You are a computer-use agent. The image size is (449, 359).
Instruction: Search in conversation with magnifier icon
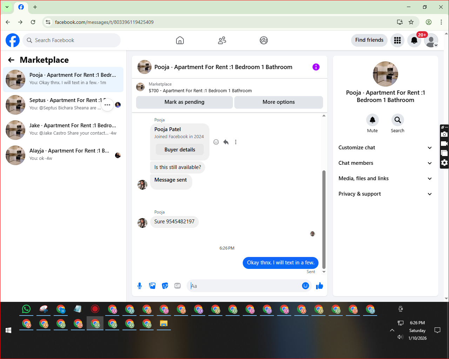[398, 120]
